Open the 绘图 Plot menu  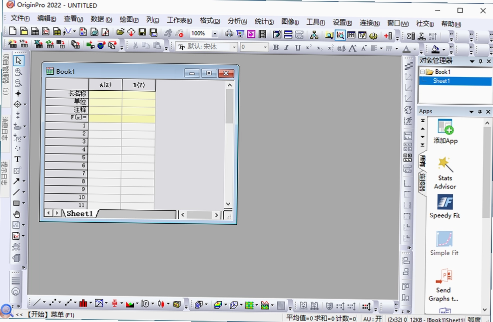129,19
